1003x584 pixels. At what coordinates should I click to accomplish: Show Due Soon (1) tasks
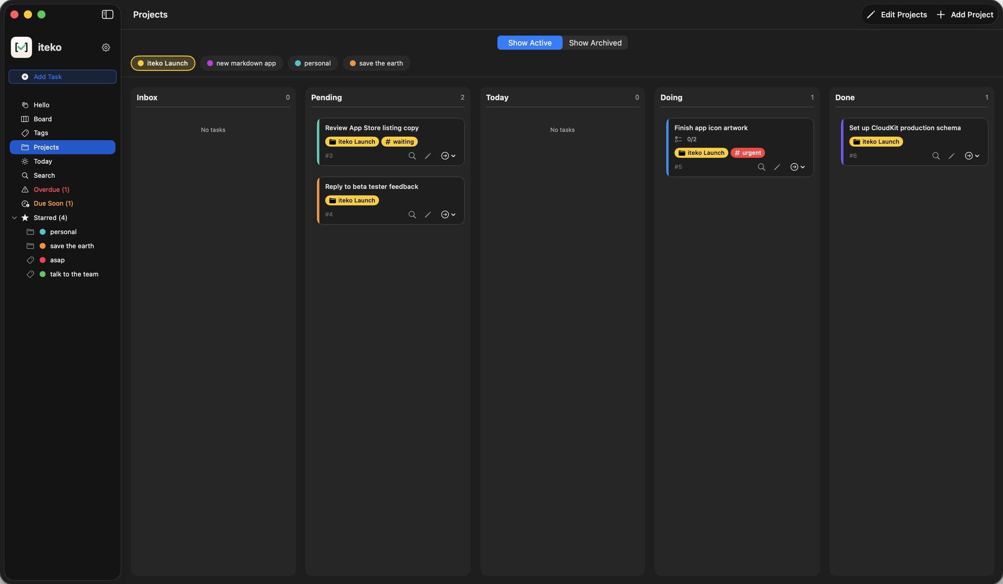(62, 204)
